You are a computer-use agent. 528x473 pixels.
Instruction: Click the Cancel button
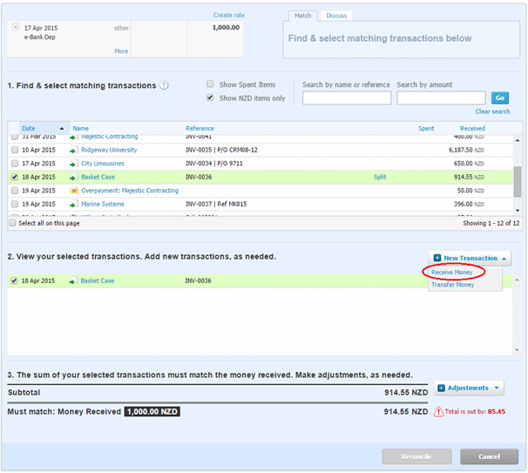pyautogui.click(x=489, y=456)
